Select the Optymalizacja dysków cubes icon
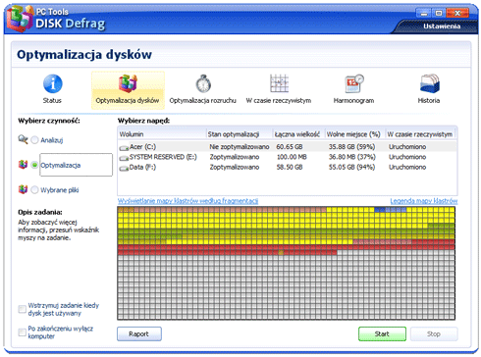This screenshot has width=481, height=357. click(x=128, y=83)
